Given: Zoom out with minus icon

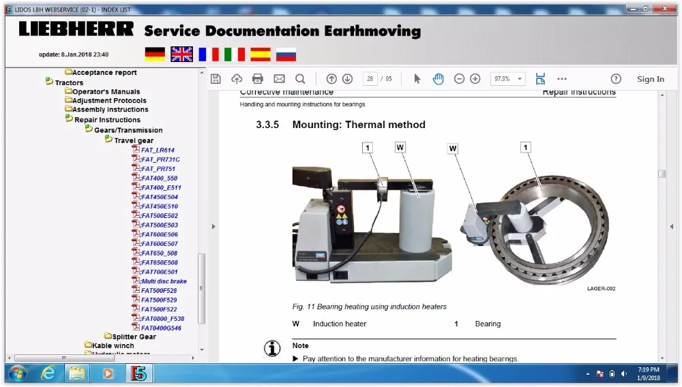Looking at the screenshot, I should click(459, 78).
